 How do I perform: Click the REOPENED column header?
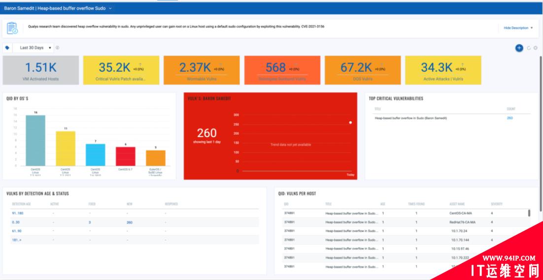(x=171, y=204)
